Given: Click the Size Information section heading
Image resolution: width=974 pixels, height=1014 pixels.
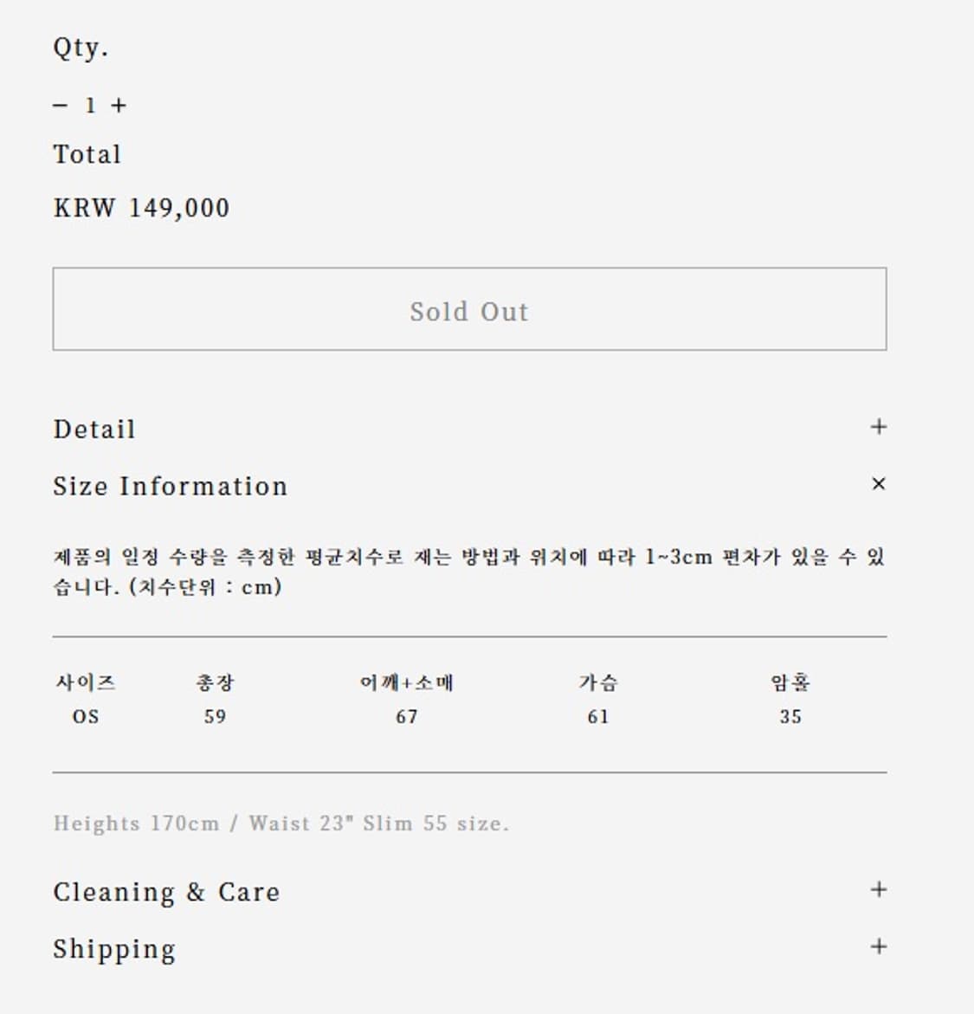Looking at the screenshot, I should tap(171, 486).
